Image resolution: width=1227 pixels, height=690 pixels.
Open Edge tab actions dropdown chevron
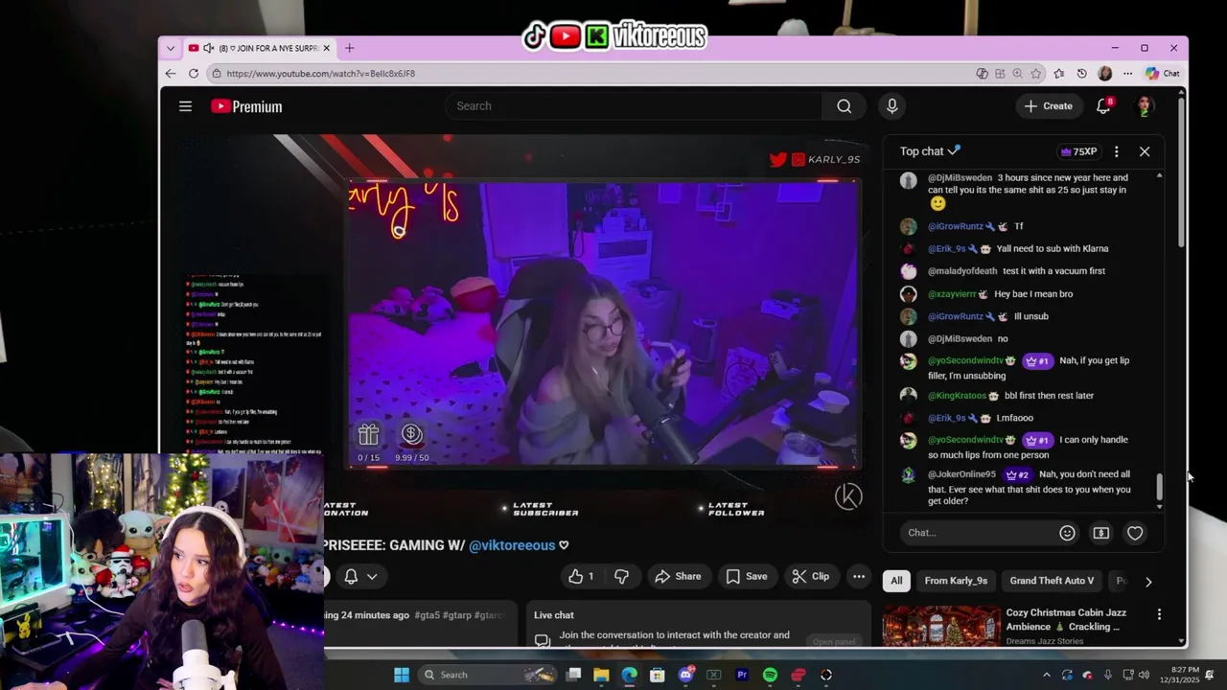tap(171, 48)
